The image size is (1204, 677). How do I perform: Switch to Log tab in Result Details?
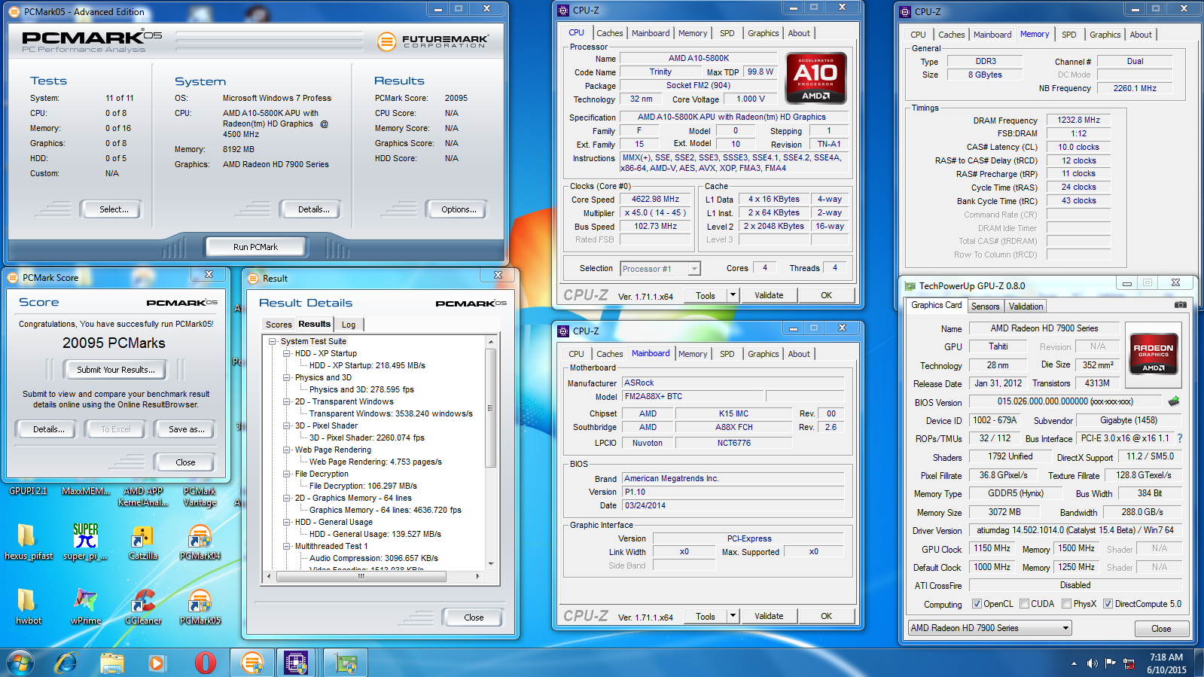(x=349, y=325)
